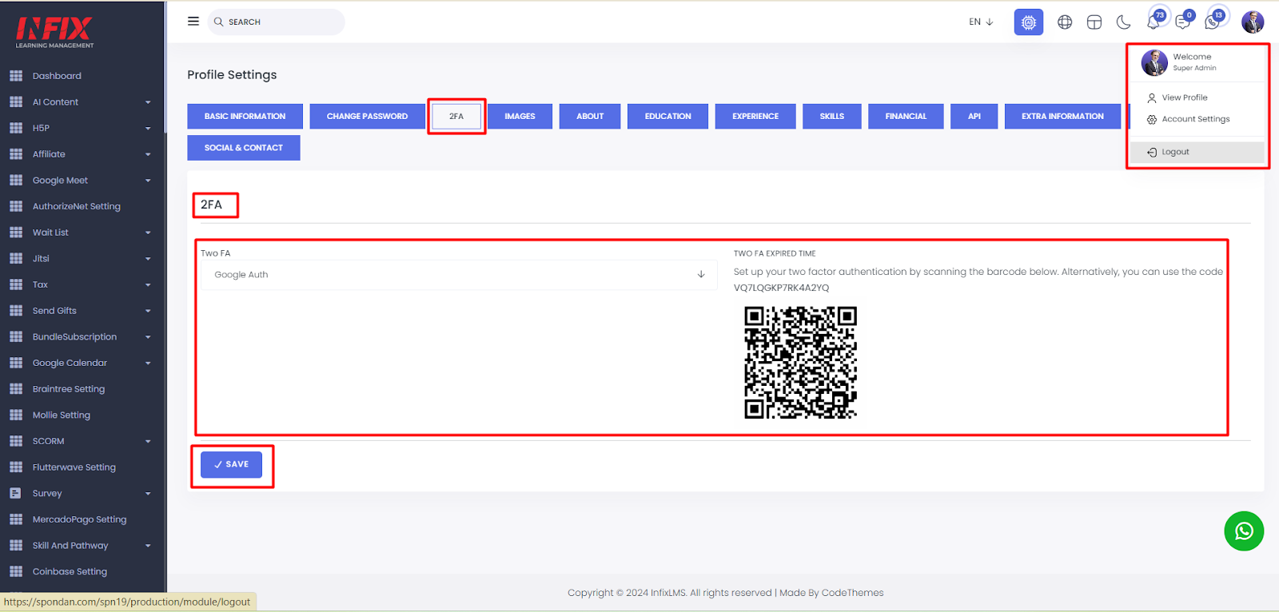
Task: Open the globe website icon
Action: point(1065,22)
